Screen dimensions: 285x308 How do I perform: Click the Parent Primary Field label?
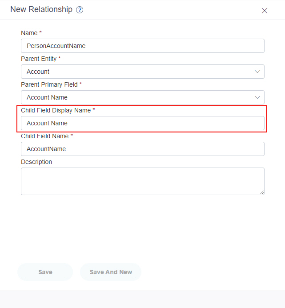coord(49,84)
